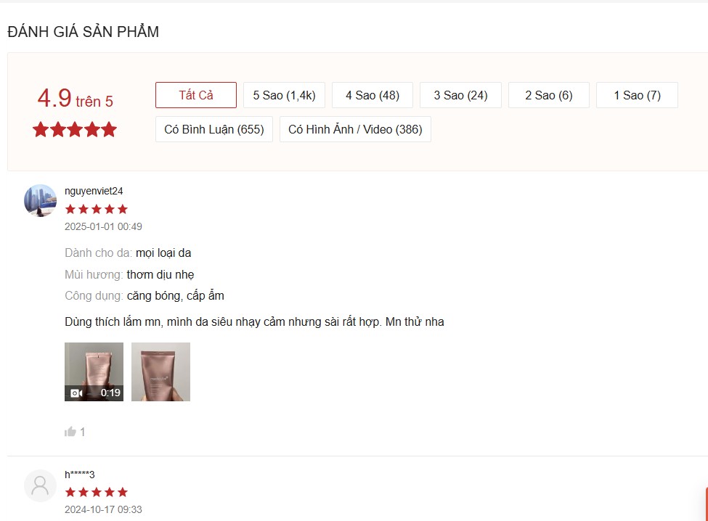Select Có Bình Luận (655) filter
The image size is (708, 521).
pyautogui.click(x=214, y=129)
